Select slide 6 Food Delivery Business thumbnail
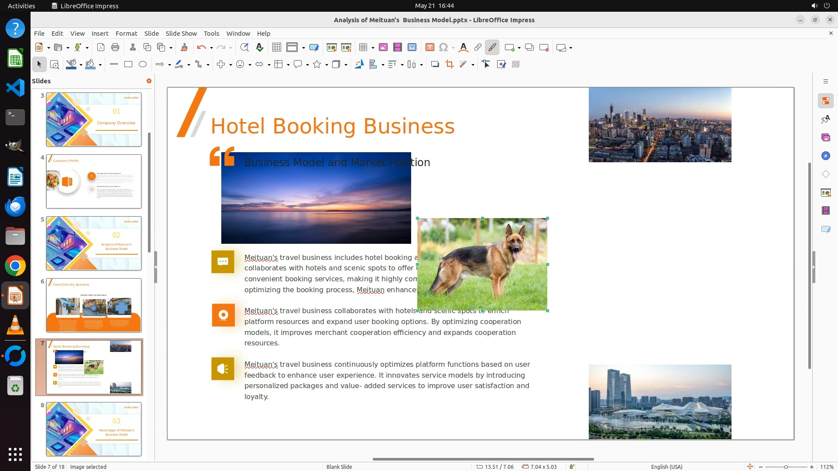 94,305
